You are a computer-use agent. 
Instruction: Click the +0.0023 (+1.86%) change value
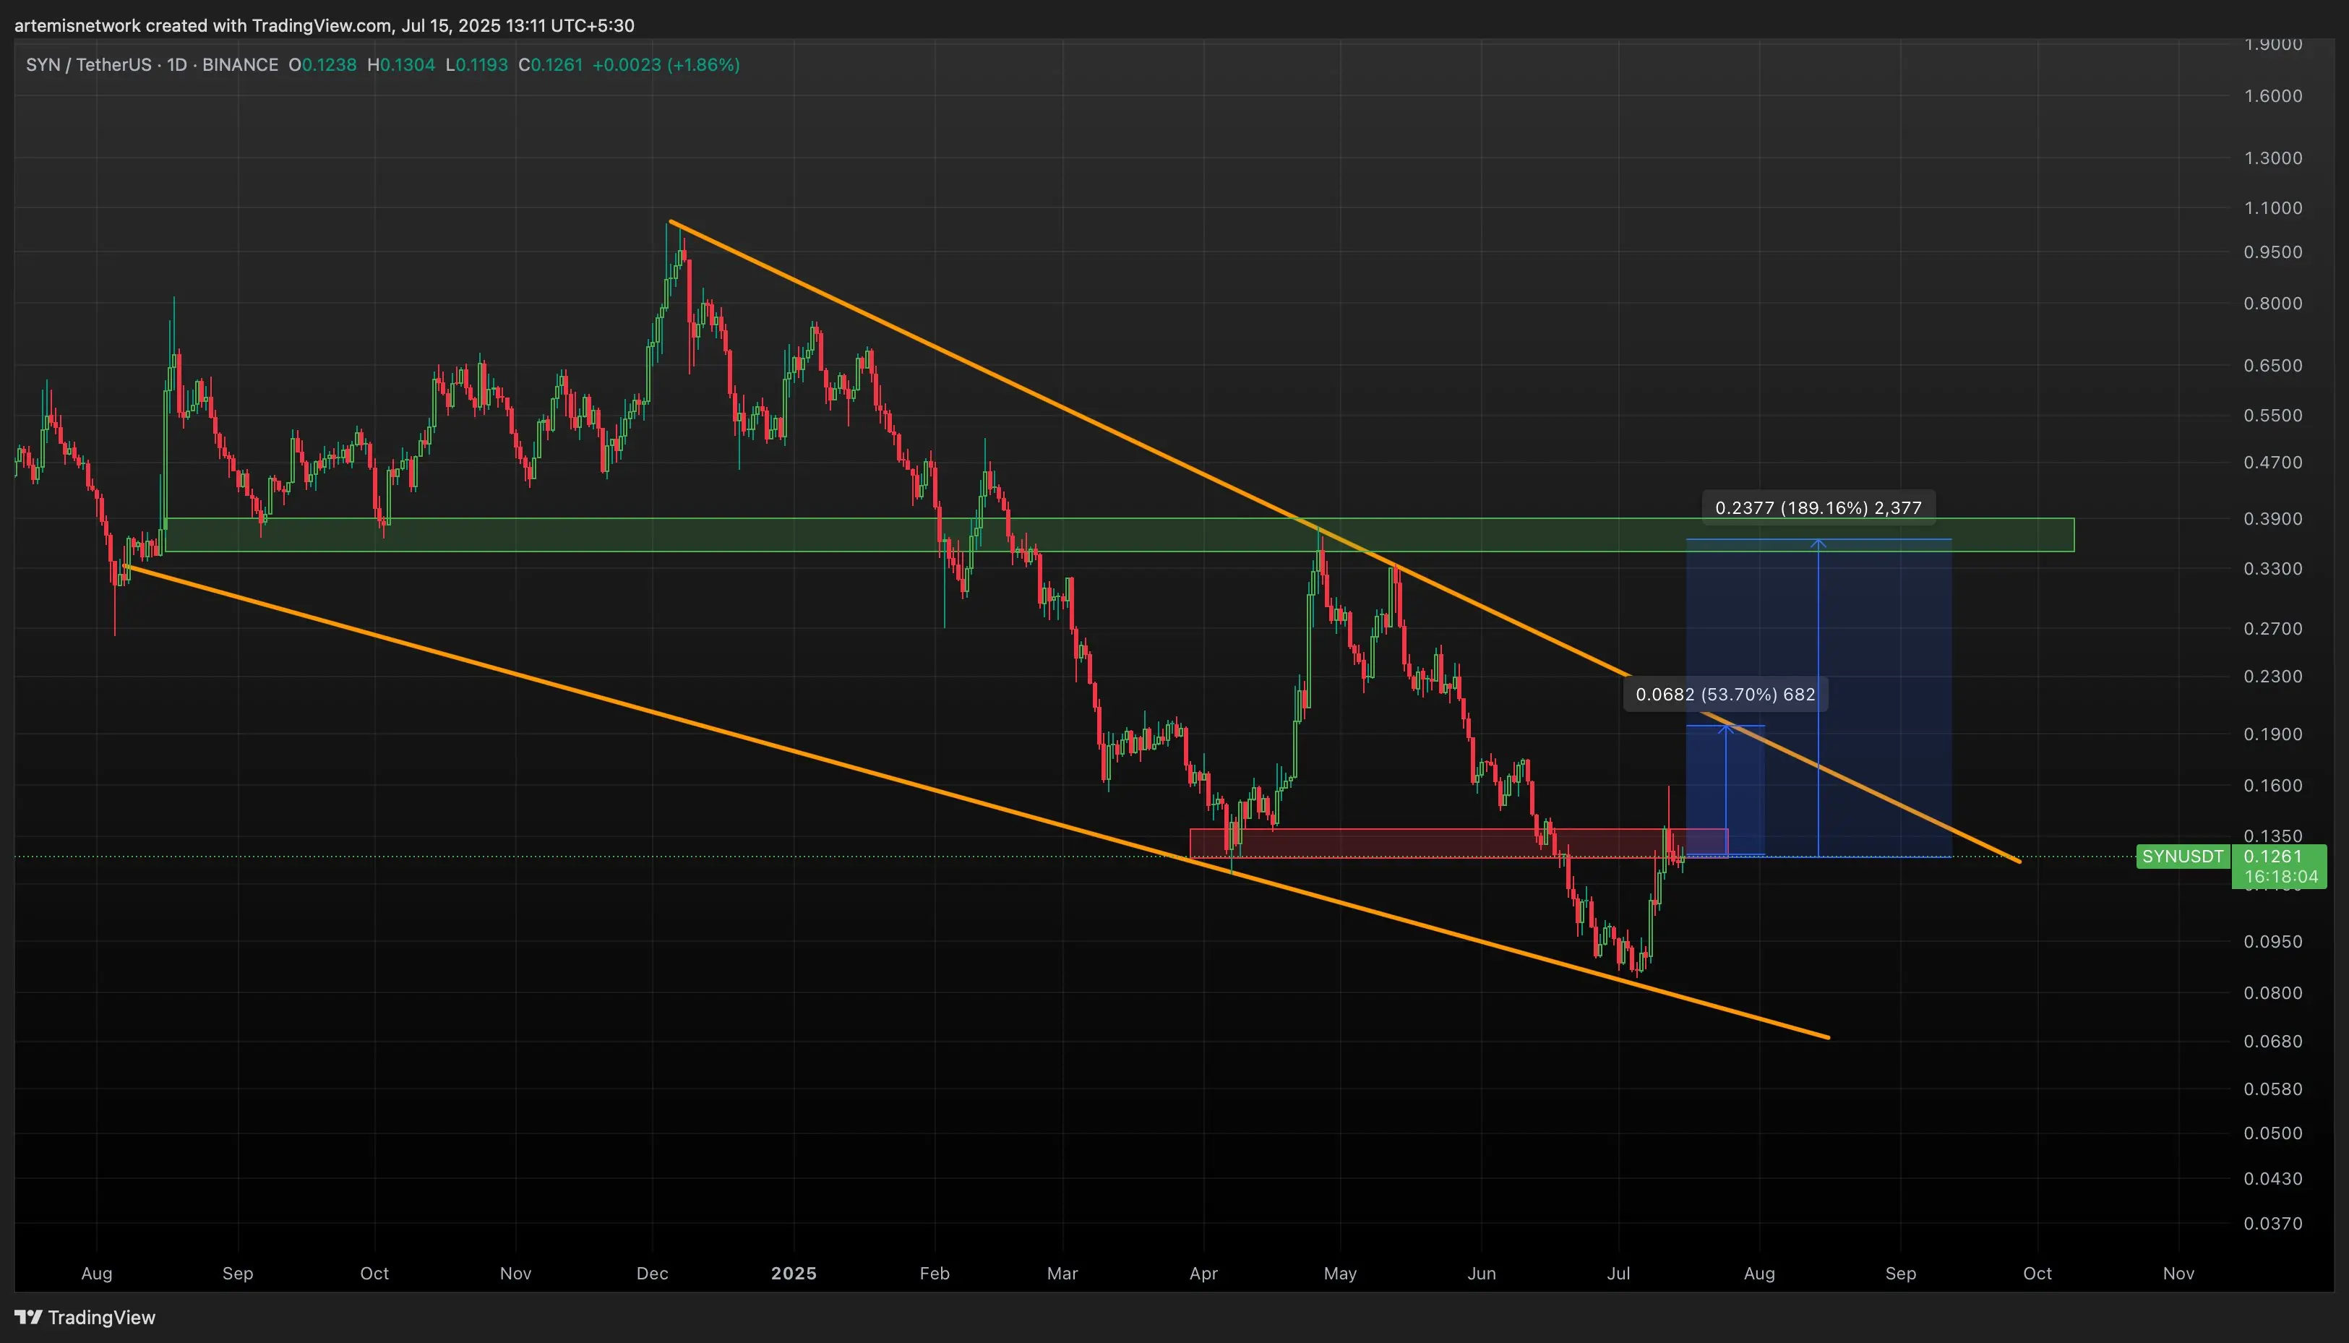666,64
